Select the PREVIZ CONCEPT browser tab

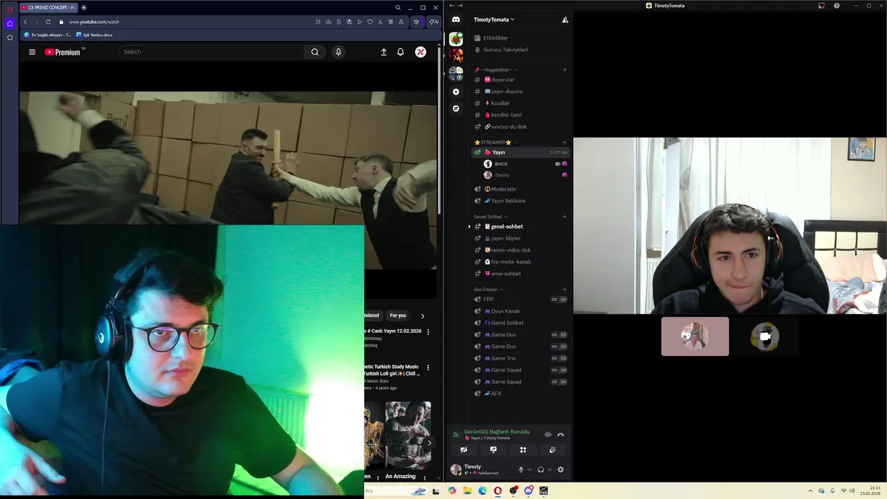pyautogui.click(x=49, y=8)
